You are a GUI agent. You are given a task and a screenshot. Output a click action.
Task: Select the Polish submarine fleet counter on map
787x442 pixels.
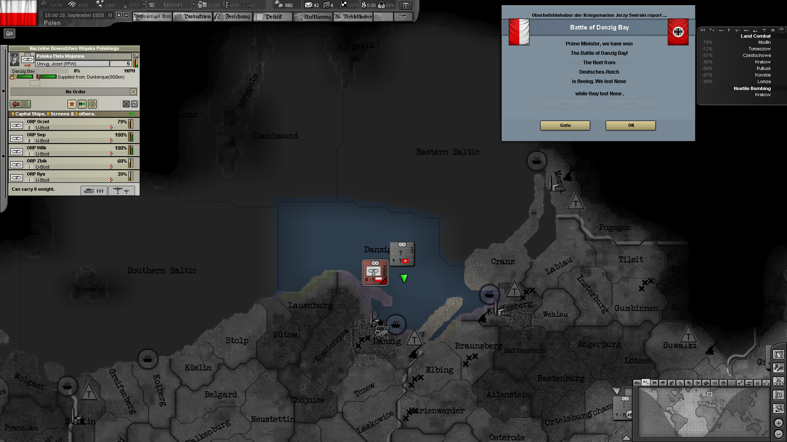375,273
